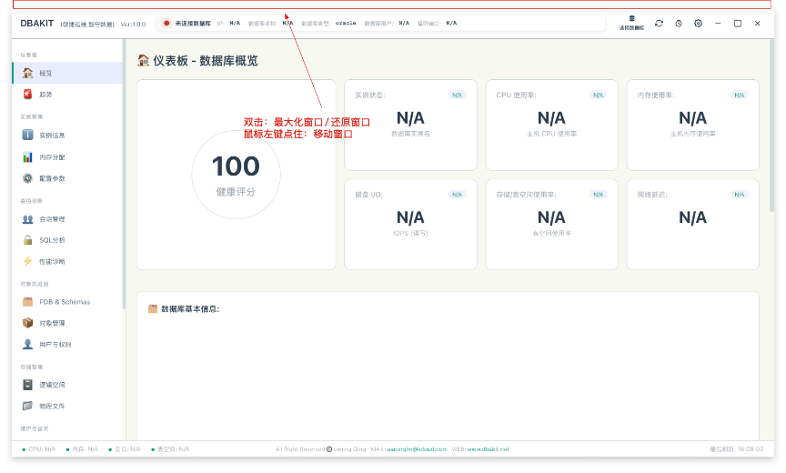Select the 内存使用率 memory usage card
This screenshot has height=473, width=786.
point(693,125)
